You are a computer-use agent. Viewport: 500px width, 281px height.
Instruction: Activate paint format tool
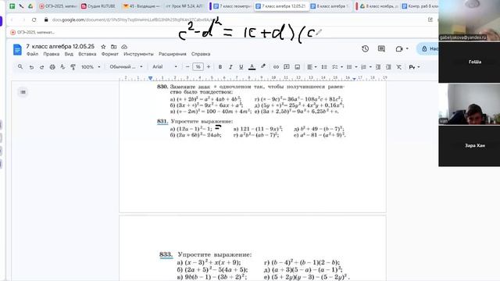tap(73, 67)
